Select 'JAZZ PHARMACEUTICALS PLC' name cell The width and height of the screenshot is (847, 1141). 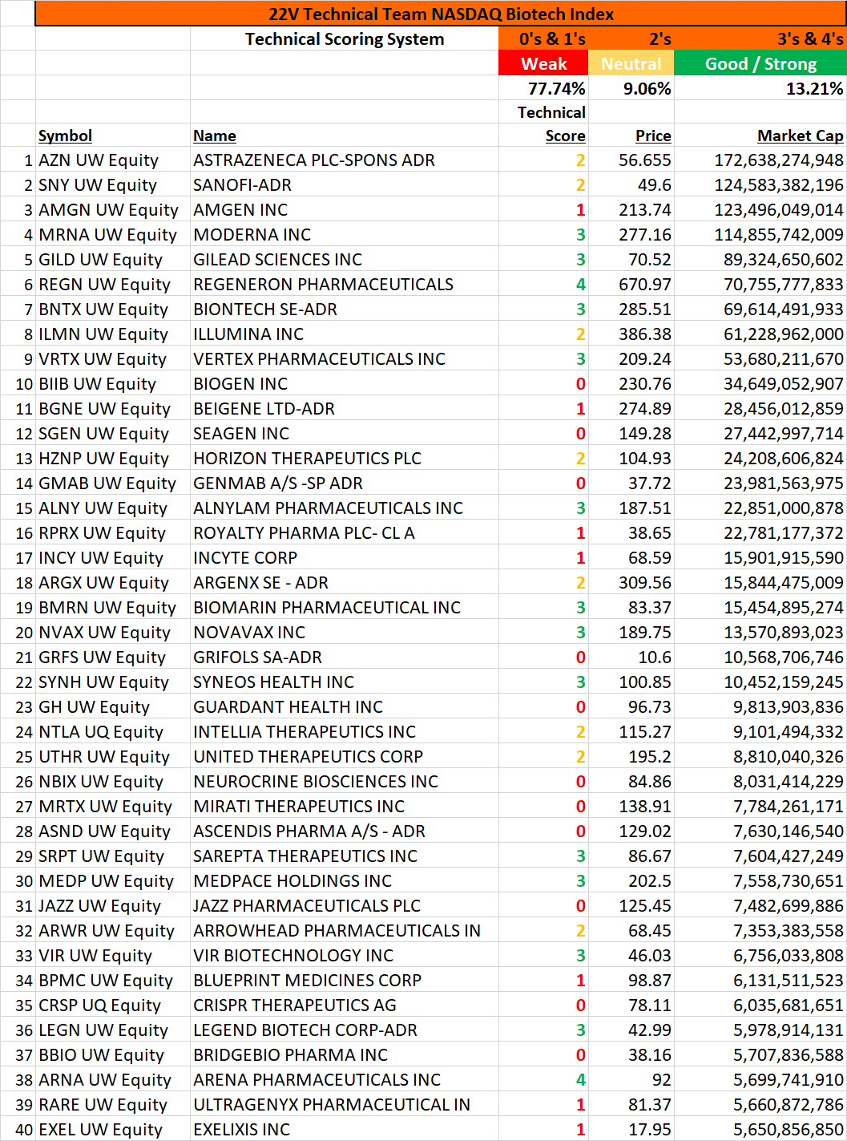(345, 906)
